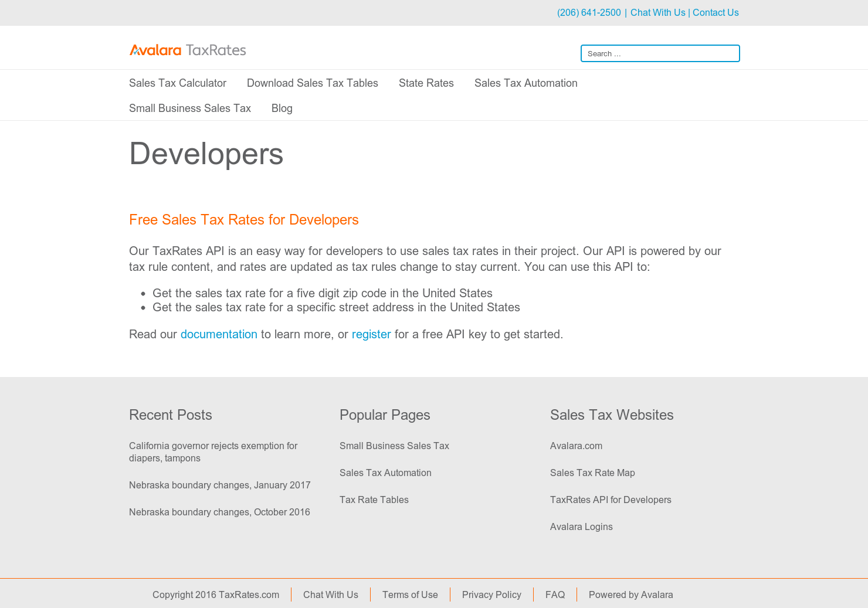868x608 pixels.
Task: Click the register link for an API key
Action: point(371,334)
